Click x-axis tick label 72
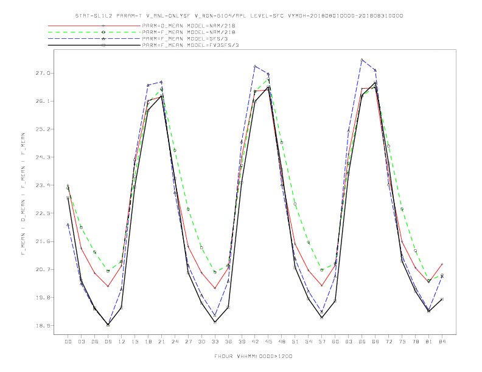The height and width of the screenshot is (372, 482). click(389, 342)
